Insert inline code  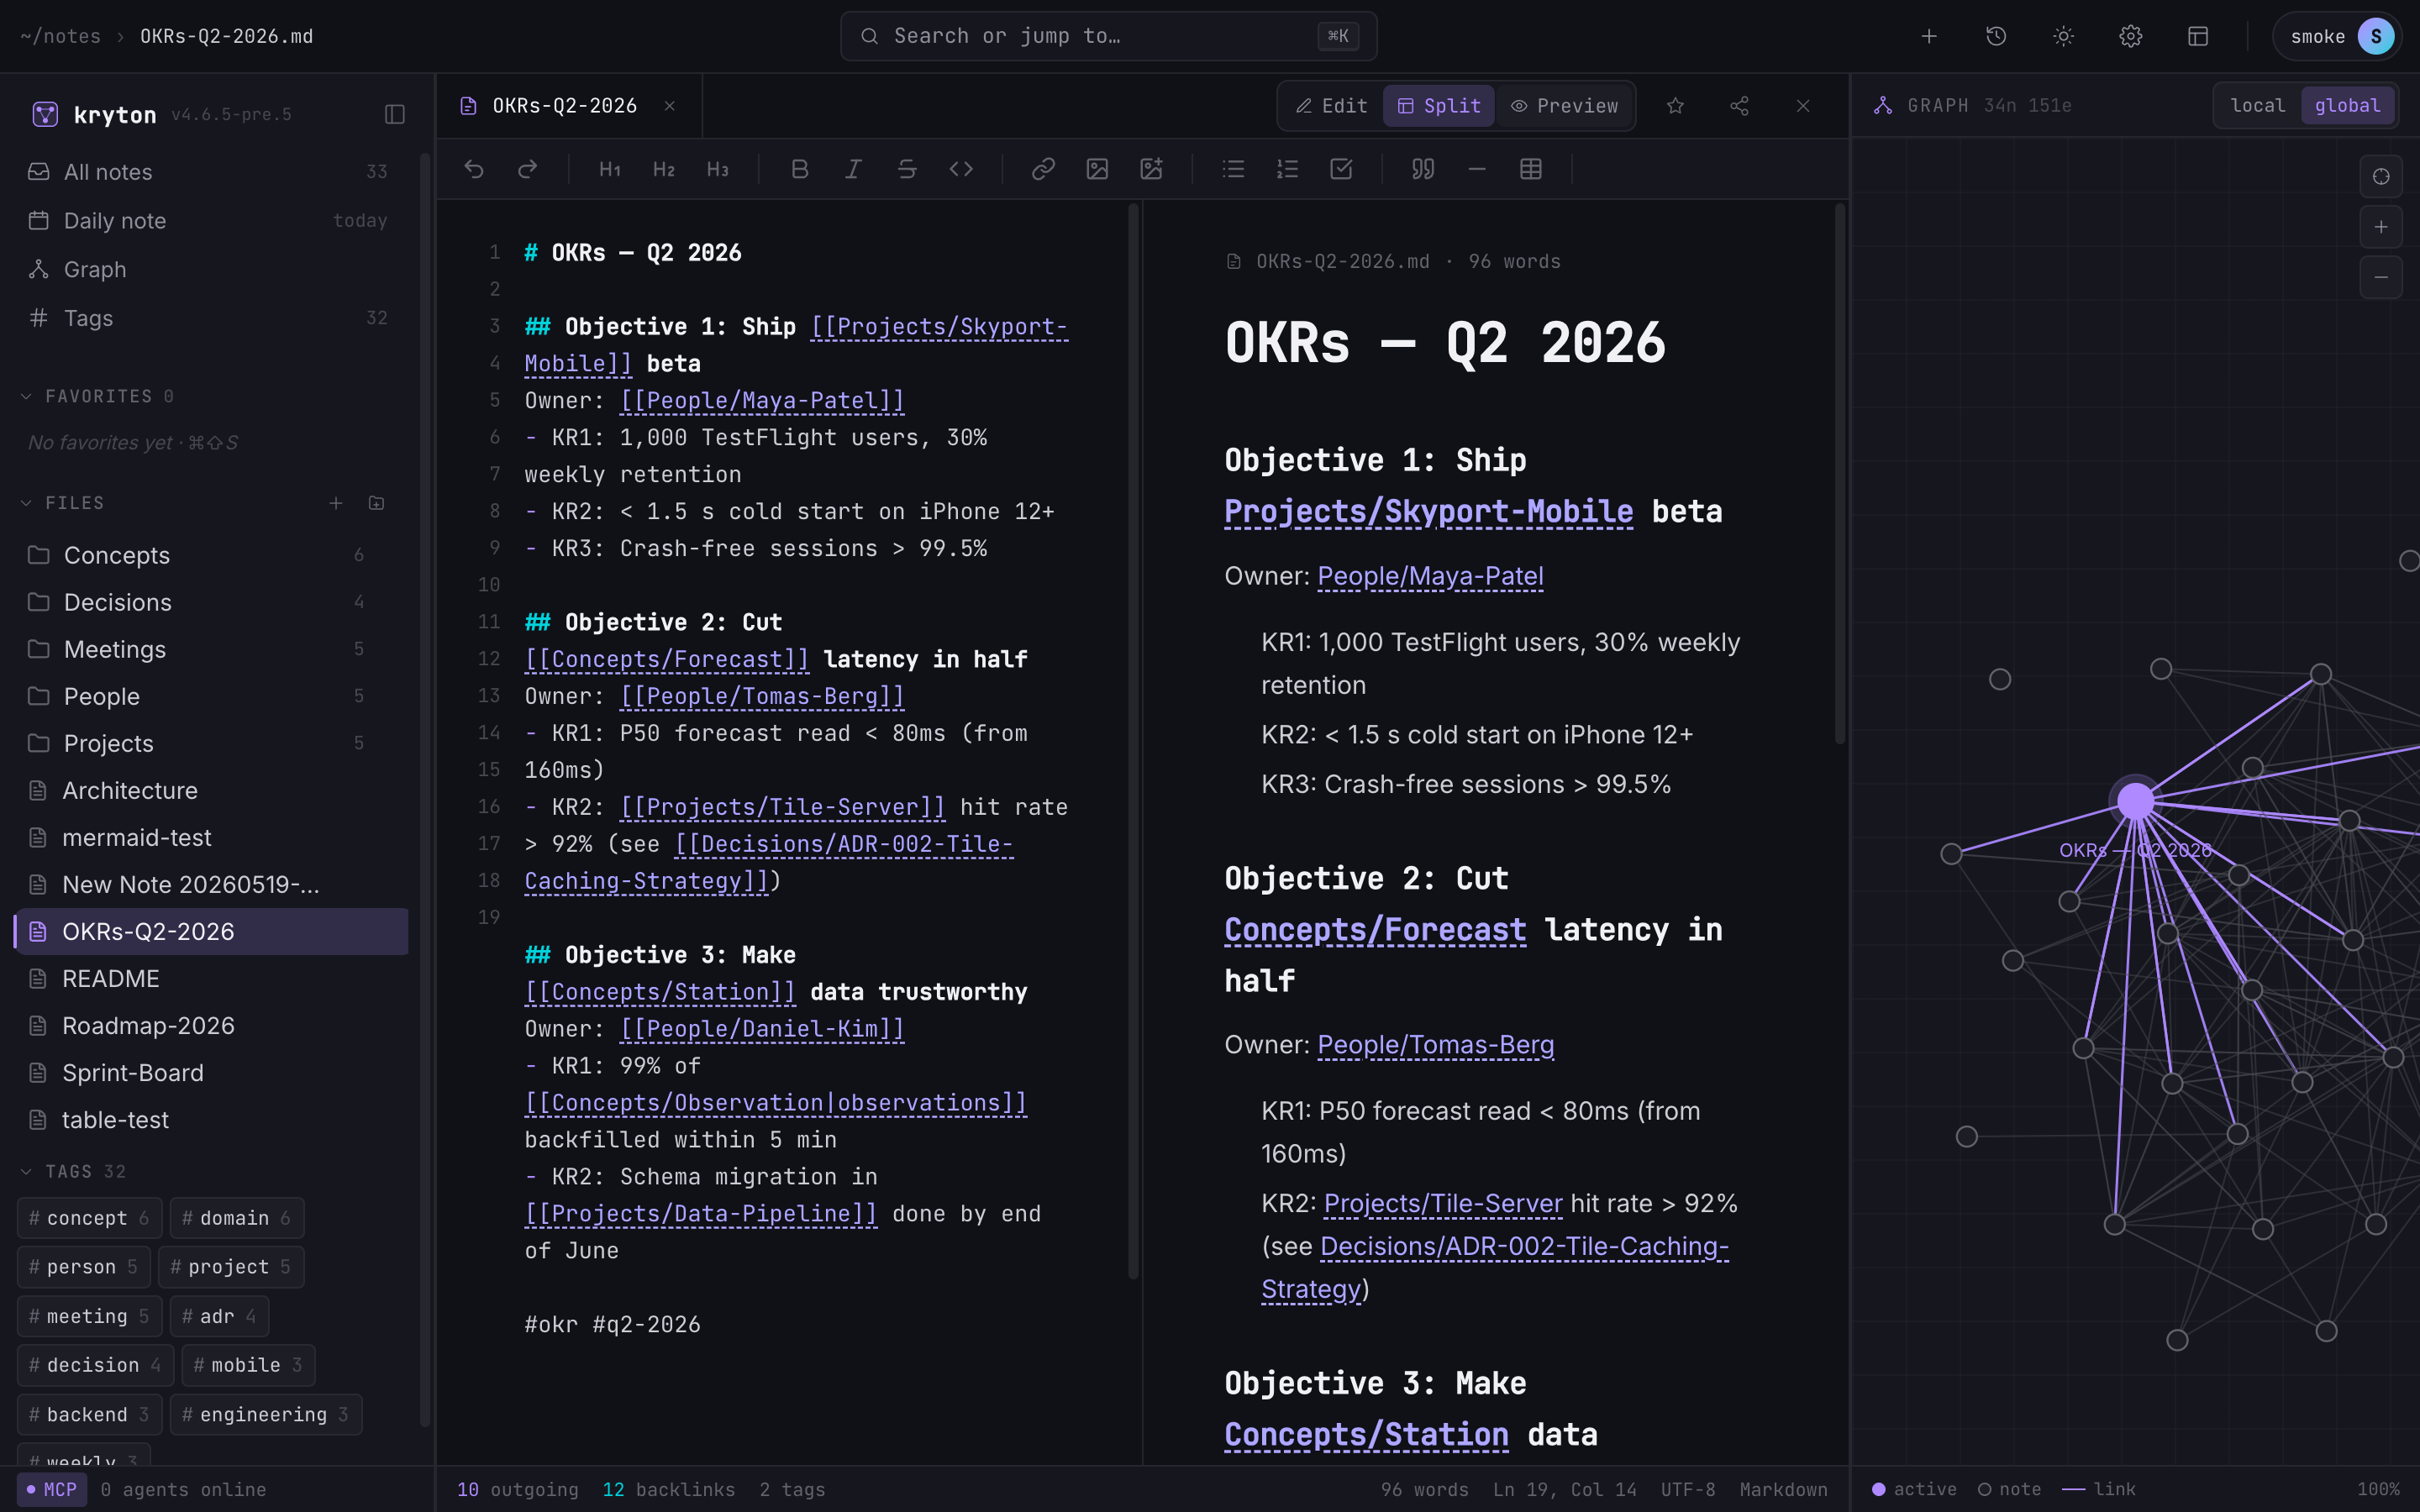coord(961,169)
